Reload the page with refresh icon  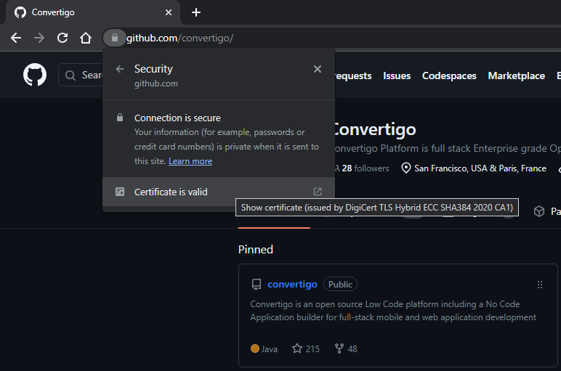pyautogui.click(x=62, y=38)
